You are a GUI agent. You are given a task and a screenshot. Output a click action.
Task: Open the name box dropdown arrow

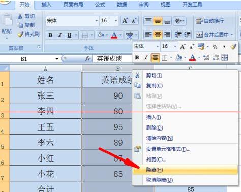click(57, 59)
